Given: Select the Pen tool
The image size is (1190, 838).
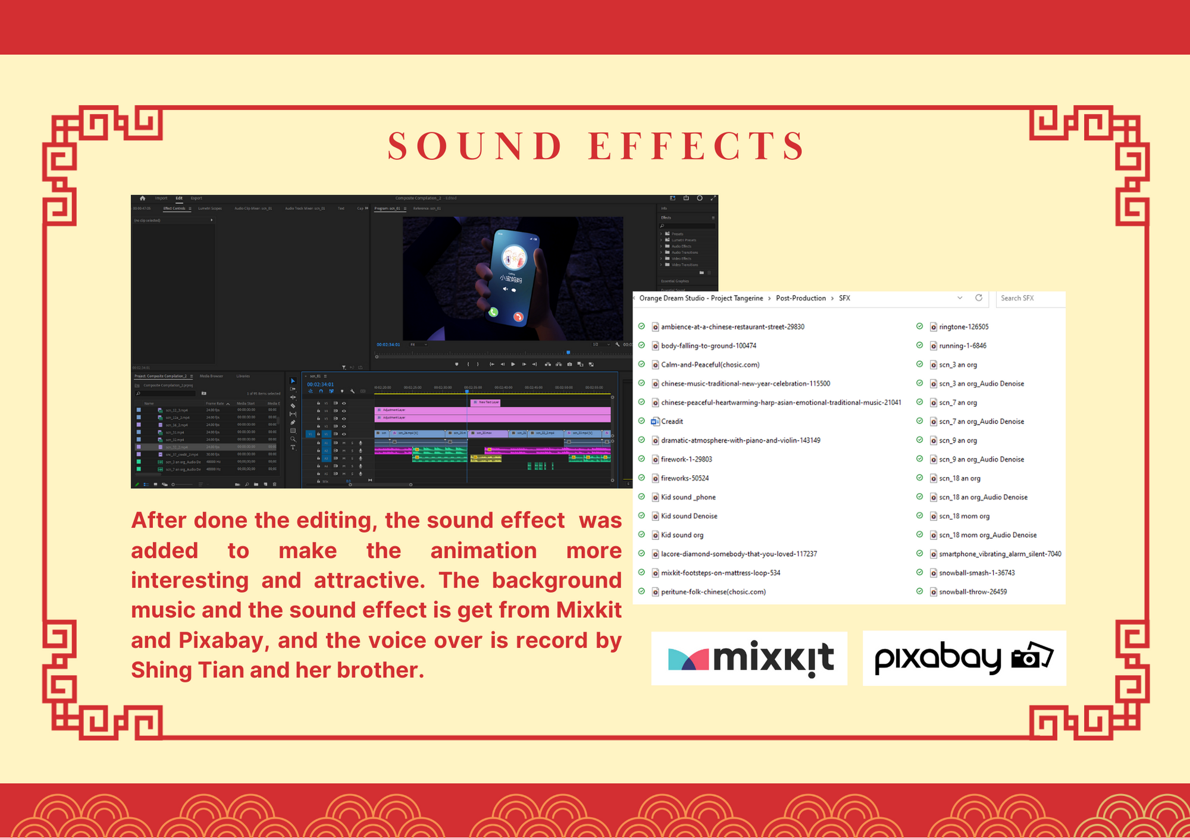Looking at the screenshot, I should [293, 422].
